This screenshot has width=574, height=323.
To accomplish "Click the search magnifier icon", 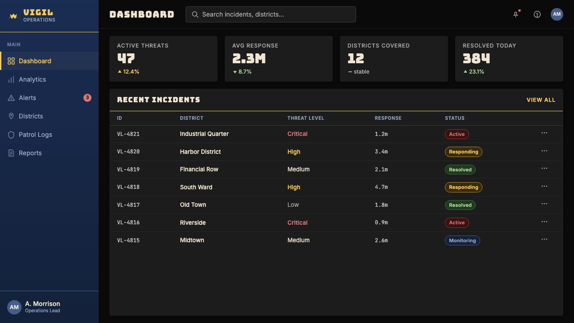I will pyautogui.click(x=195, y=14).
